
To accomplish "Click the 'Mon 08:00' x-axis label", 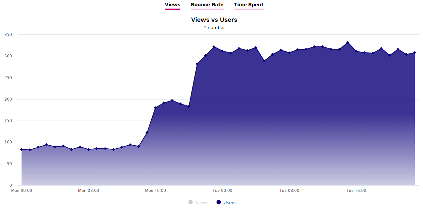I will (x=88, y=191).
